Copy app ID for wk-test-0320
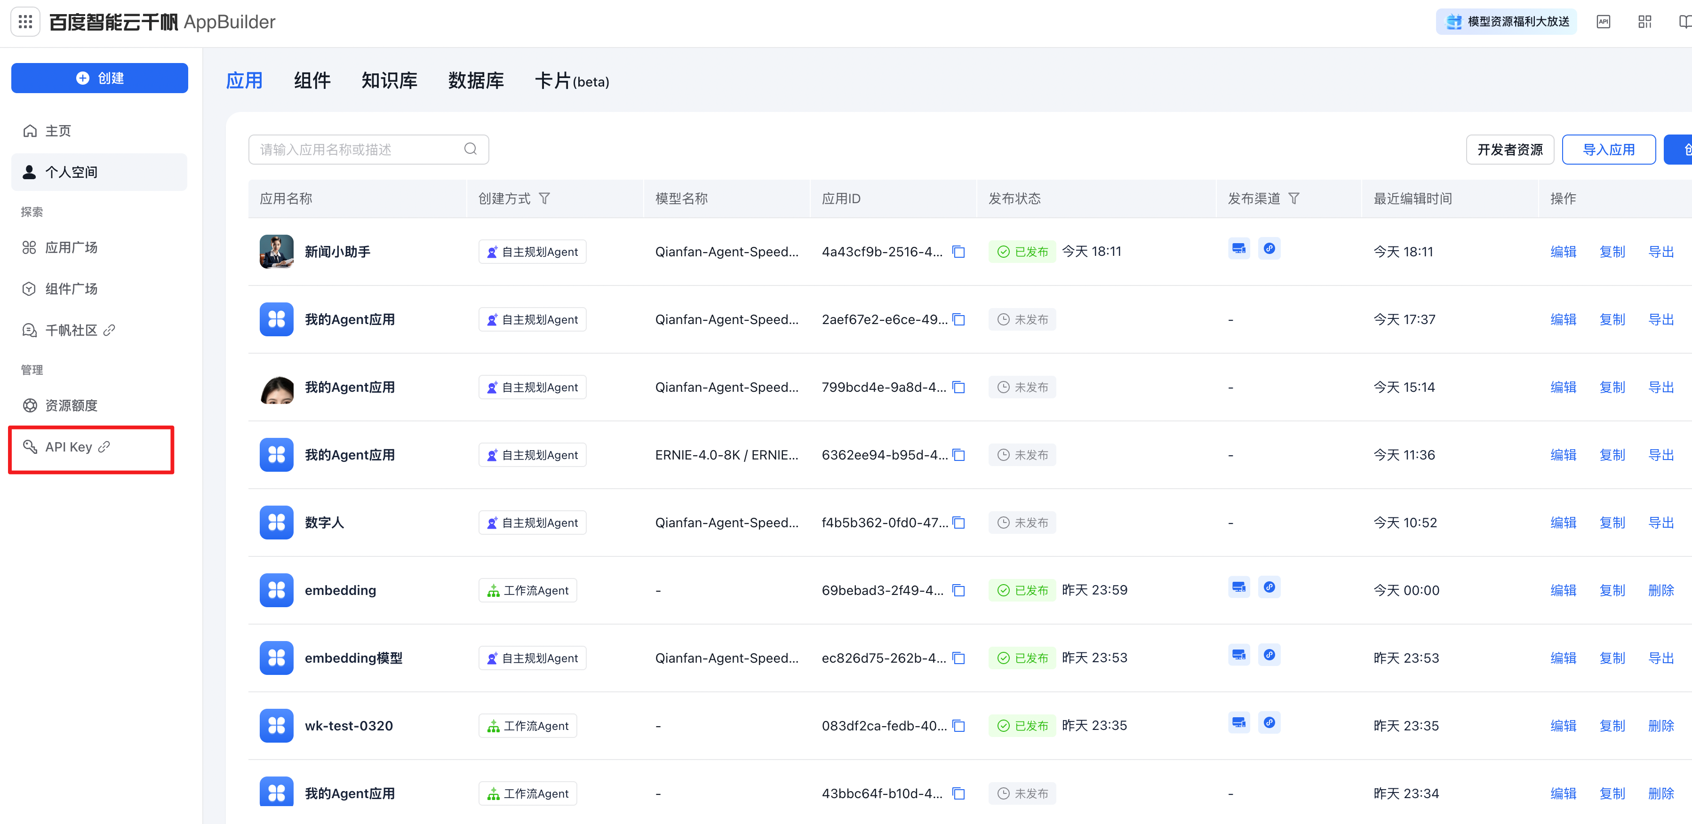The height and width of the screenshot is (824, 1692). coord(959,725)
